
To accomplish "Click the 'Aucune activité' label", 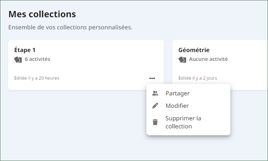I will point(208,59).
